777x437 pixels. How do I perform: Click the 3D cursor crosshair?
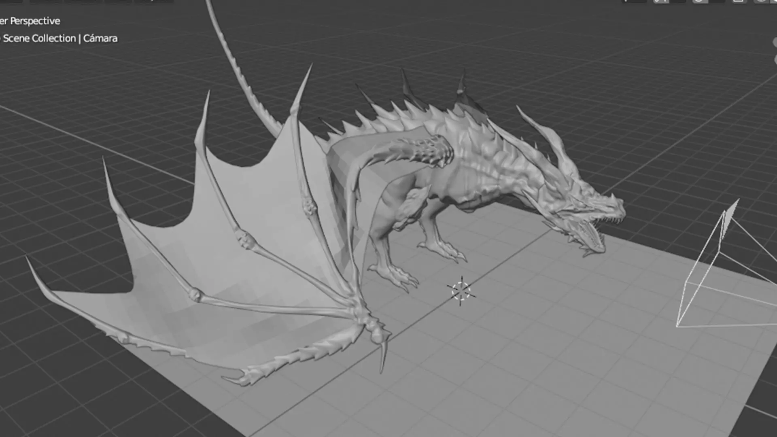[461, 291]
